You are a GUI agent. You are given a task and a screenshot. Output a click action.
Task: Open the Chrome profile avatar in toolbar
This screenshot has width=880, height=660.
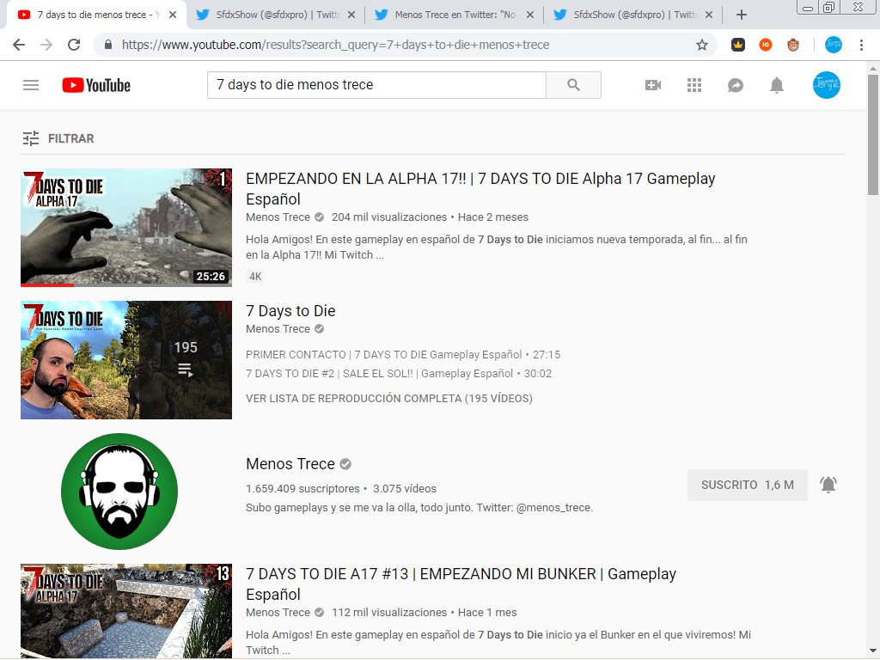[x=834, y=45]
